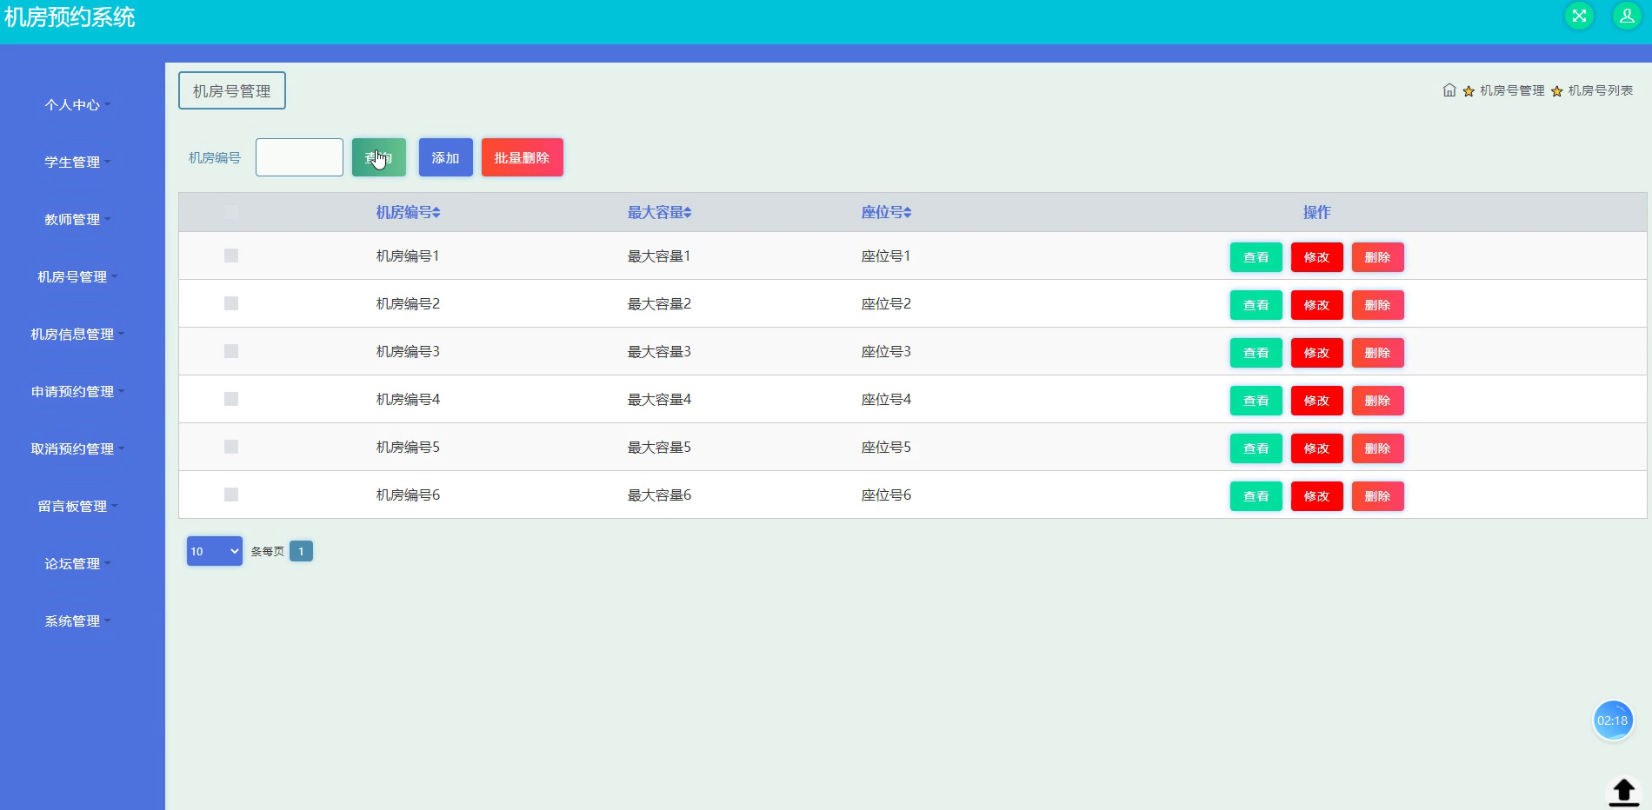The height and width of the screenshot is (810, 1652).
Task: Open the user profile icon in header
Action: pos(1626,16)
